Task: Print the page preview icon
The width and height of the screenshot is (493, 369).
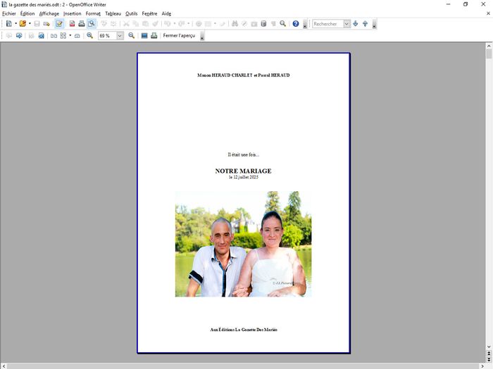Action: point(154,35)
